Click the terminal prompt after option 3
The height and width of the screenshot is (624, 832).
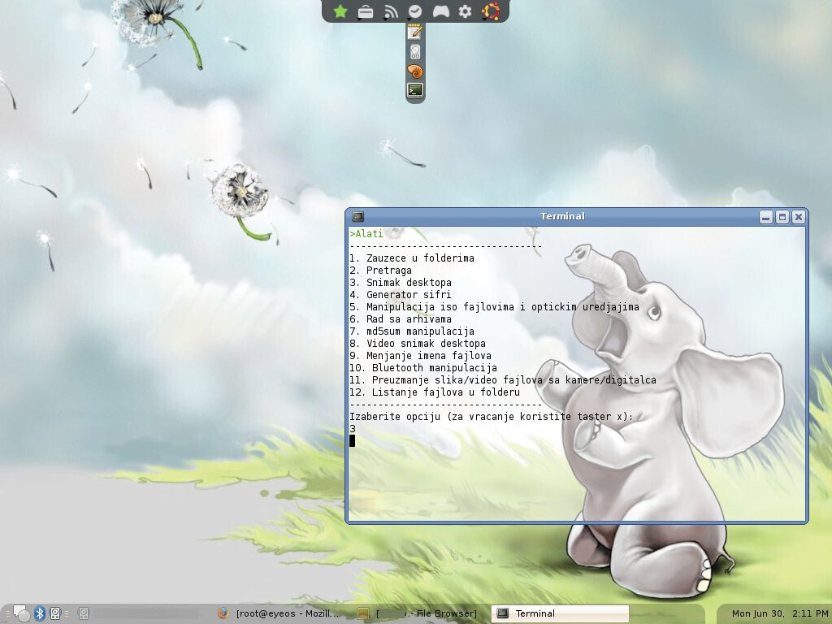pos(353,440)
